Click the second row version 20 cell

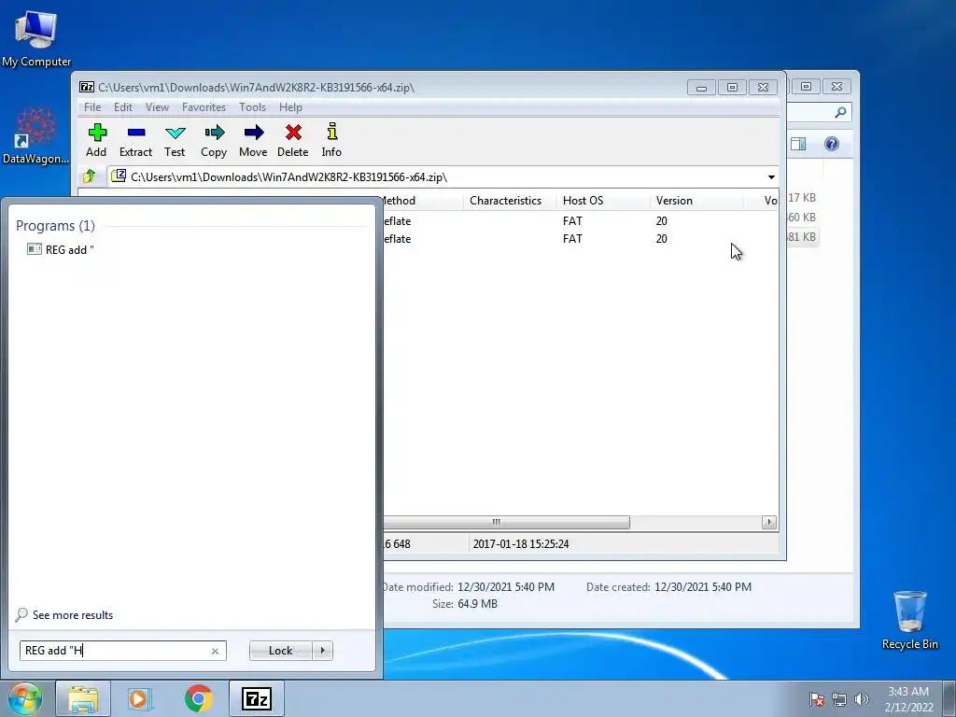click(662, 238)
